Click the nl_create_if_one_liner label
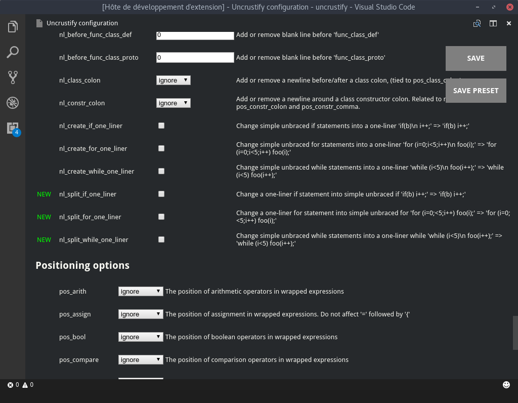The height and width of the screenshot is (403, 518). point(91,126)
